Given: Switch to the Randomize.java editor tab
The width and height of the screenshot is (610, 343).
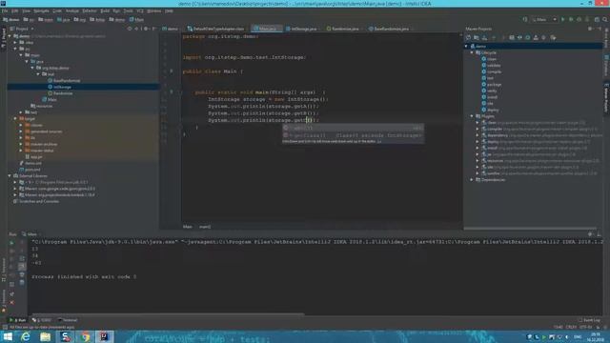Looking at the screenshot, I should click(x=343, y=29).
